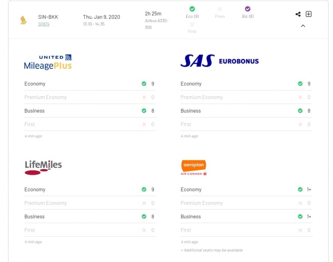Click the share icon
Viewport: 333px width, 262px height.
click(298, 14)
